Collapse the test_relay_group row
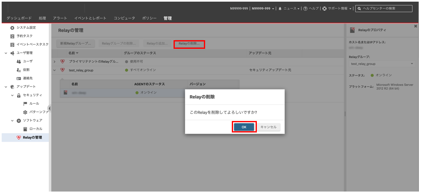The image size is (423, 194). coord(55,70)
